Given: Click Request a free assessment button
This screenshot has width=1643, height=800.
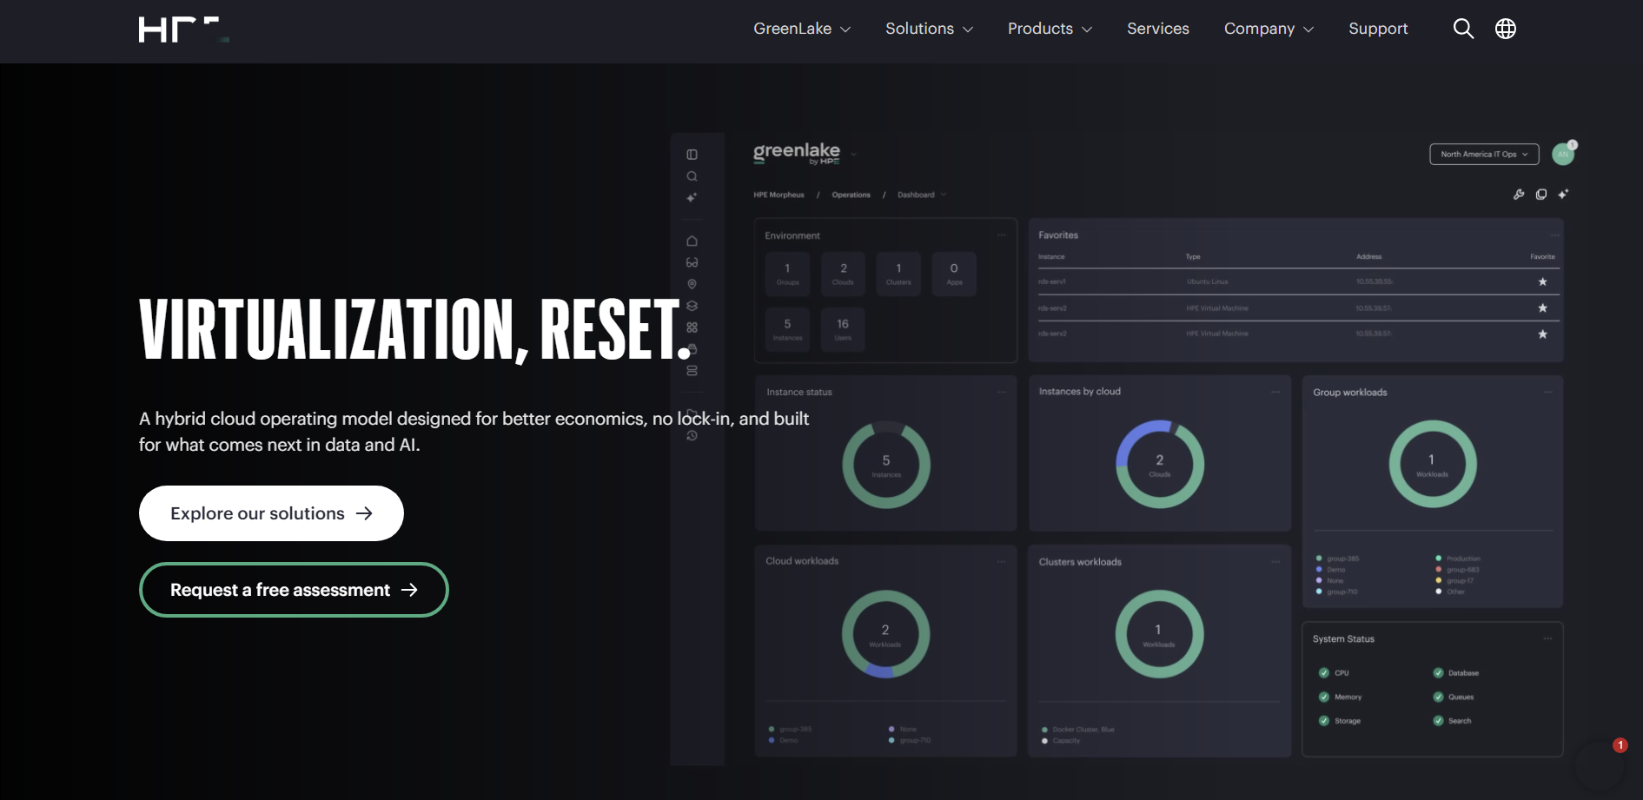Looking at the screenshot, I should (x=294, y=590).
